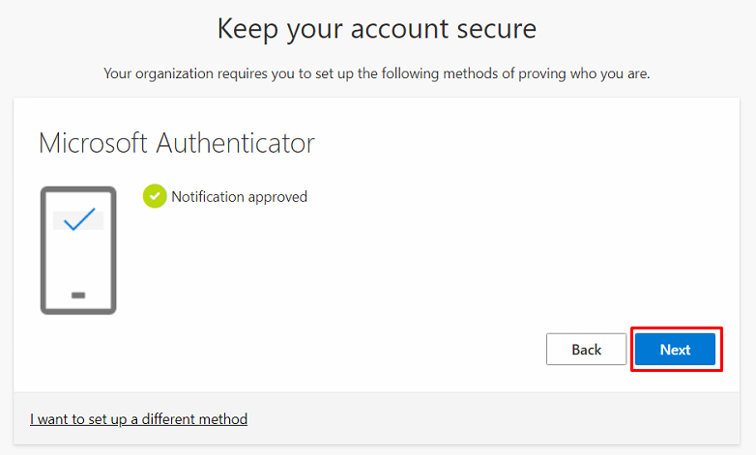Click the home button on the phone illustration
This screenshot has width=756, height=455.
(x=78, y=295)
